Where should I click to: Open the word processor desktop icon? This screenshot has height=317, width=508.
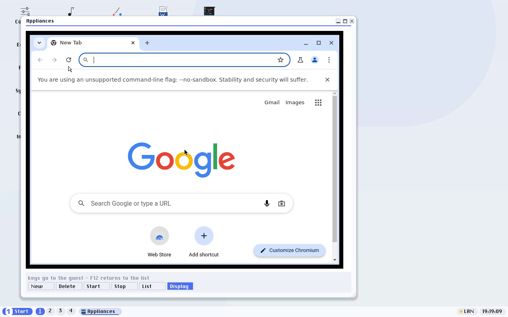[163, 11]
